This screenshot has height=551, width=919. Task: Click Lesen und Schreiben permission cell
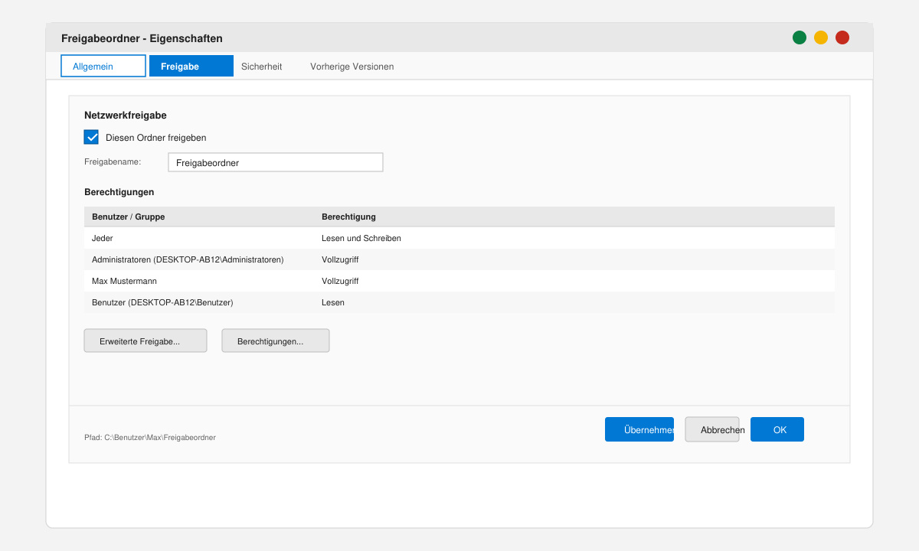(x=361, y=238)
